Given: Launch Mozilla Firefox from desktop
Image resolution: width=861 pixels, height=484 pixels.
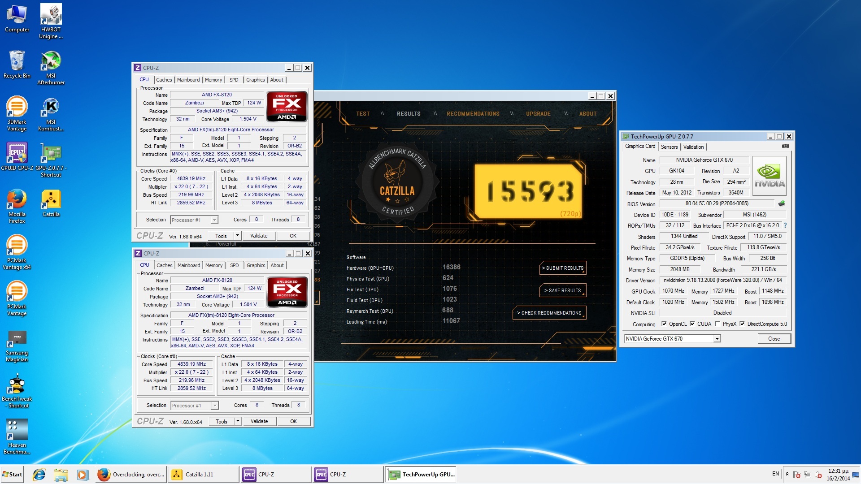Looking at the screenshot, I should [x=17, y=206].
